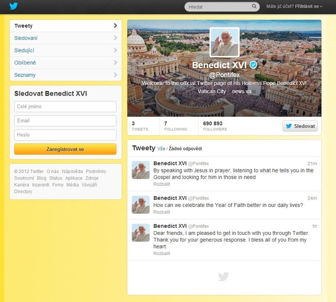Click Benedict XVI name on the 21m tweet
Viewport: 336px width, 302px height.
170,163
